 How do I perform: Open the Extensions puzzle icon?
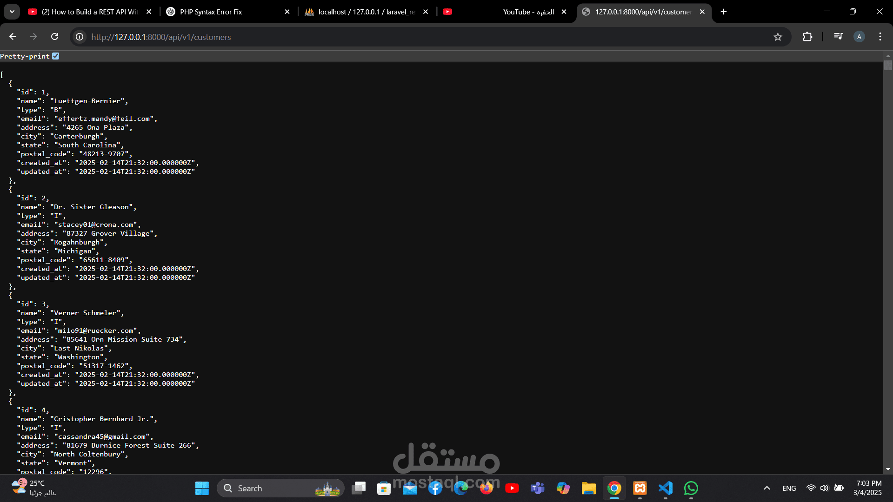pyautogui.click(x=807, y=37)
